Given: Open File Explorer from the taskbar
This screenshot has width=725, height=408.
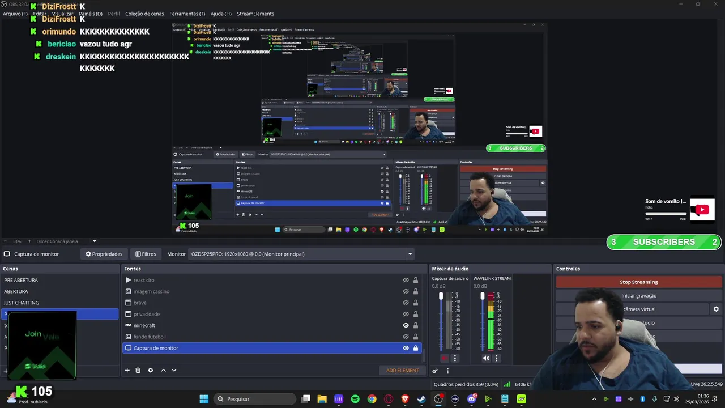Looking at the screenshot, I should (x=322, y=399).
